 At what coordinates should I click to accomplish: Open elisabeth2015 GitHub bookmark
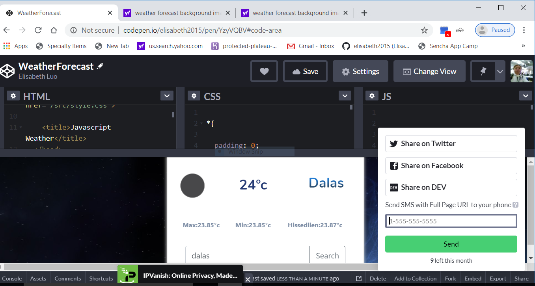pos(376,46)
